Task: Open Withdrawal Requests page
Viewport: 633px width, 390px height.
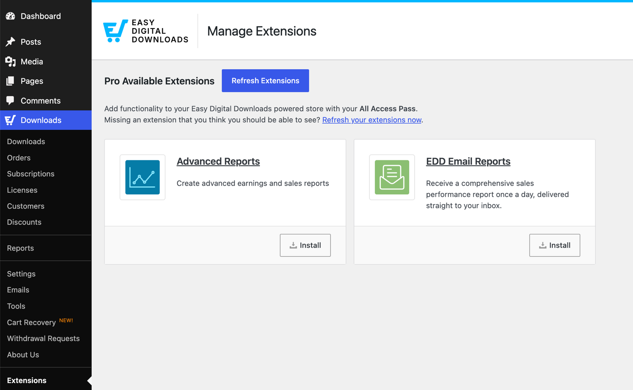Action: coord(43,338)
